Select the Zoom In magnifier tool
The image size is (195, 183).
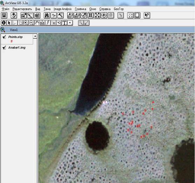pos(26,23)
